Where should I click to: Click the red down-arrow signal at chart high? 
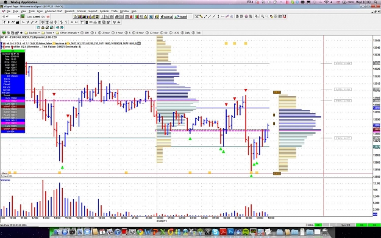tap(246, 90)
